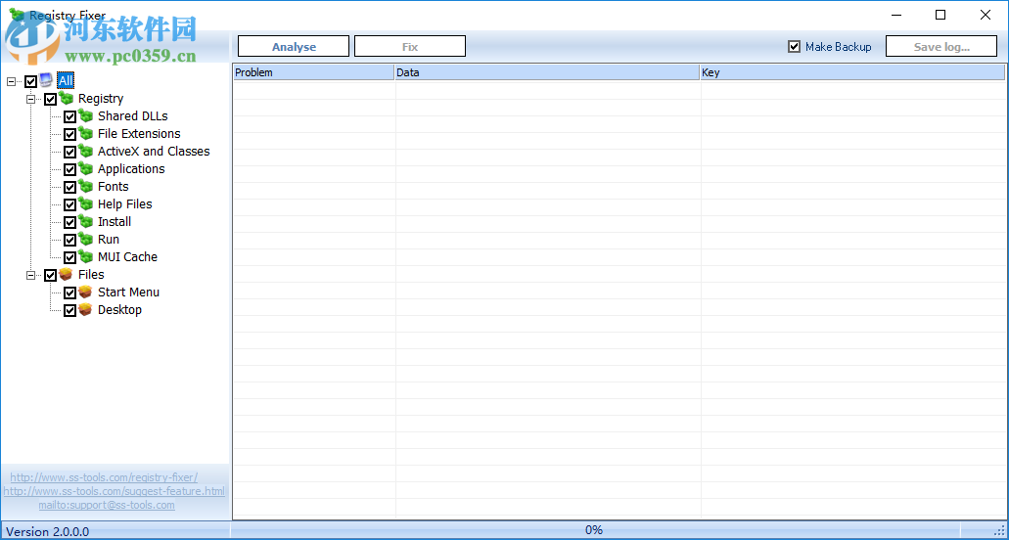
Task: Click the green Registry node icon
Action: click(66, 99)
